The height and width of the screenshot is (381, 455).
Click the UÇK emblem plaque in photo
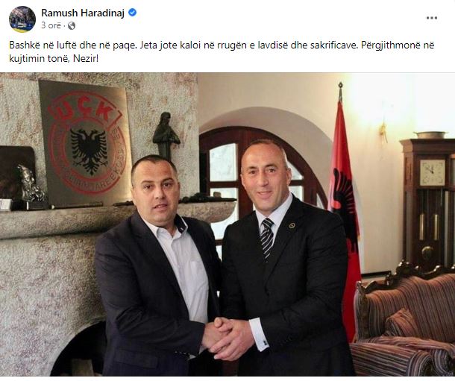click(x=86, y=142)
